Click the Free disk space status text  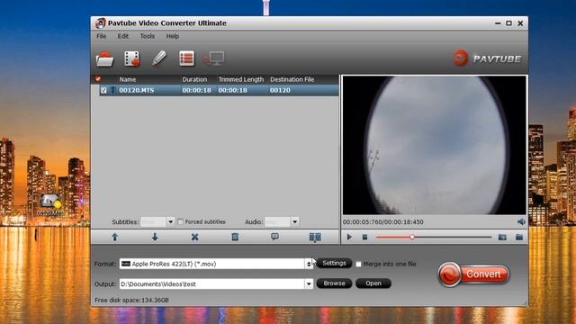click(131, 300)
